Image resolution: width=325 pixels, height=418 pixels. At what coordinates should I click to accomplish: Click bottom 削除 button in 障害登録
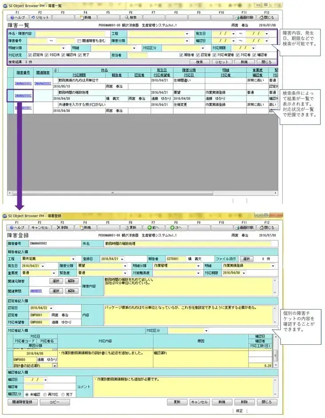[x=244, y=402]
